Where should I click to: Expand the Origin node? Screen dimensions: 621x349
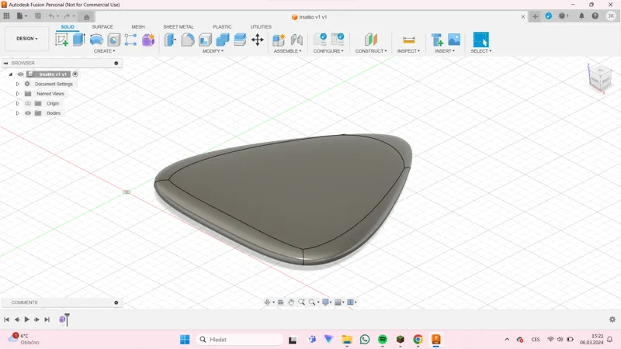pyautogui.click(x=17, y=103)
